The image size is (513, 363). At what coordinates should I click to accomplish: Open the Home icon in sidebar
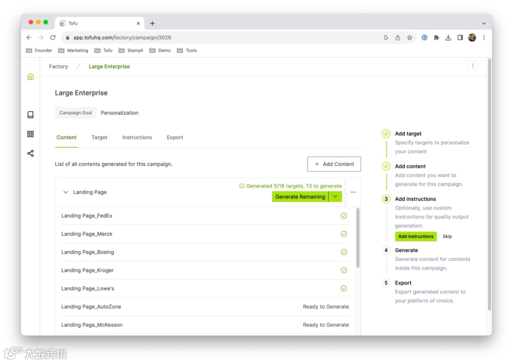click(30, 76)
